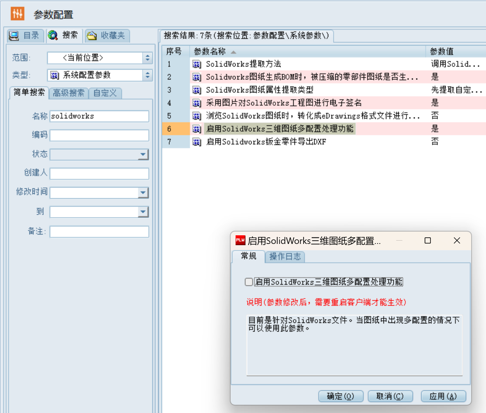Screen dimensions: 486x413
Task: Click the 名称 field containing solidworks
Action: coord(99,116)
